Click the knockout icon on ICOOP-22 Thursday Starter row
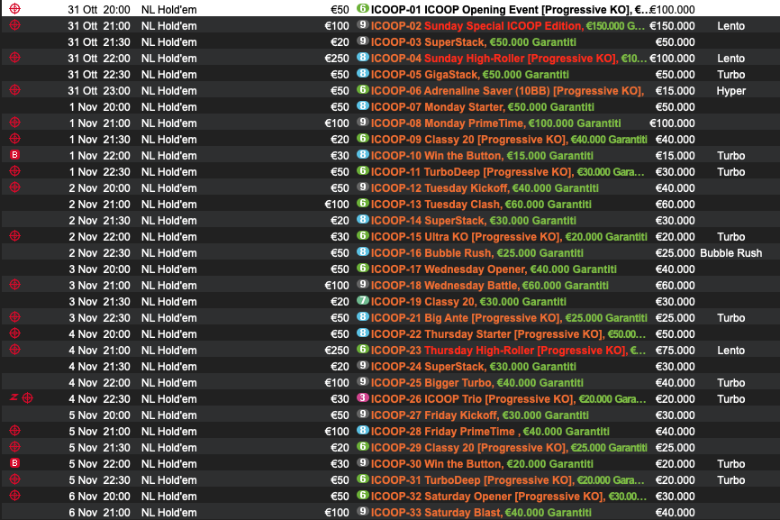This screenshot has height=520, width=780. (15, 333)
